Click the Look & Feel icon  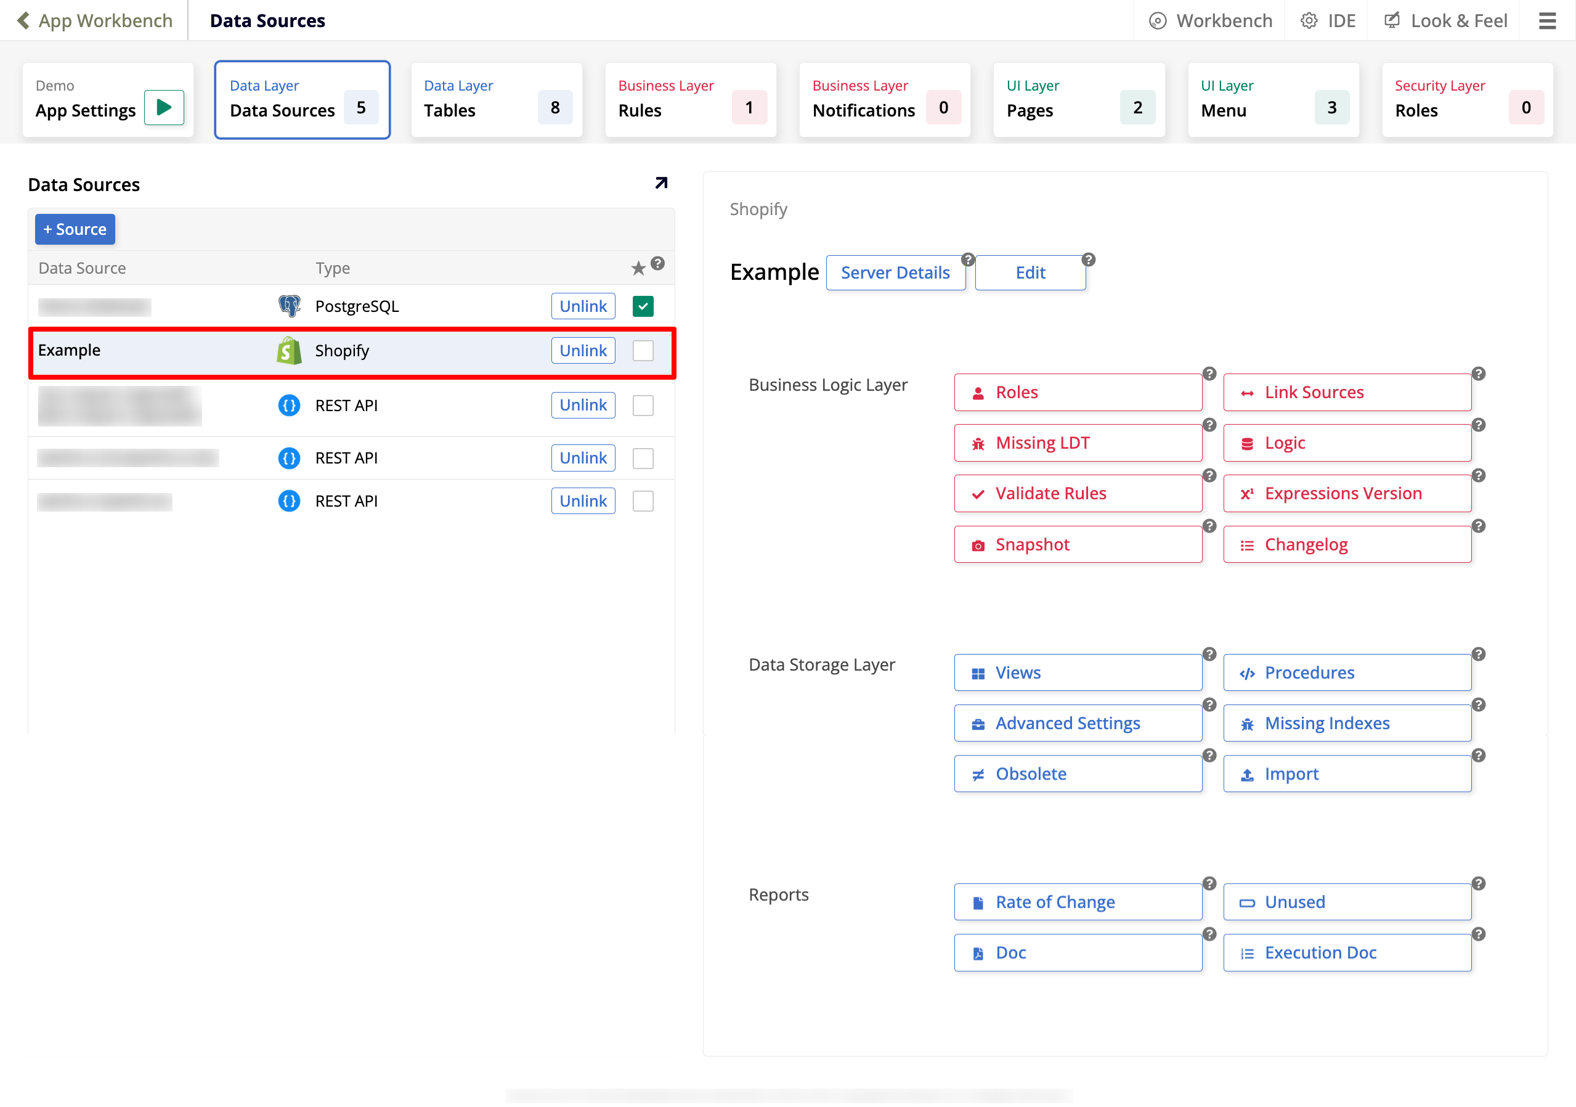1392,20
